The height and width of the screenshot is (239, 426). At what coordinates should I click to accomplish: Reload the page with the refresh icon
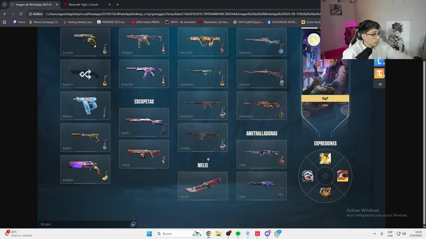(21, 14)
